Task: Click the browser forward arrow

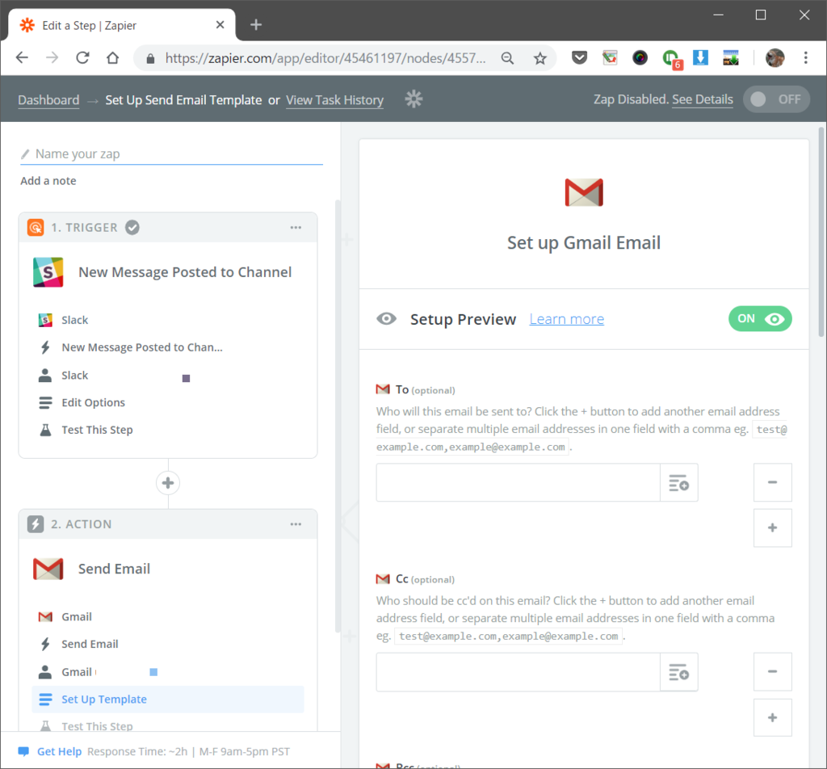Action: [52, 57]
